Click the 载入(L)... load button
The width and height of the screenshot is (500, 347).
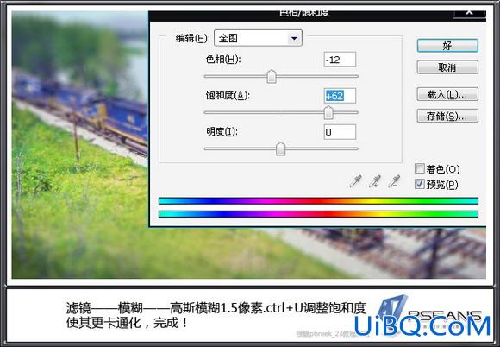pos(447,94)
